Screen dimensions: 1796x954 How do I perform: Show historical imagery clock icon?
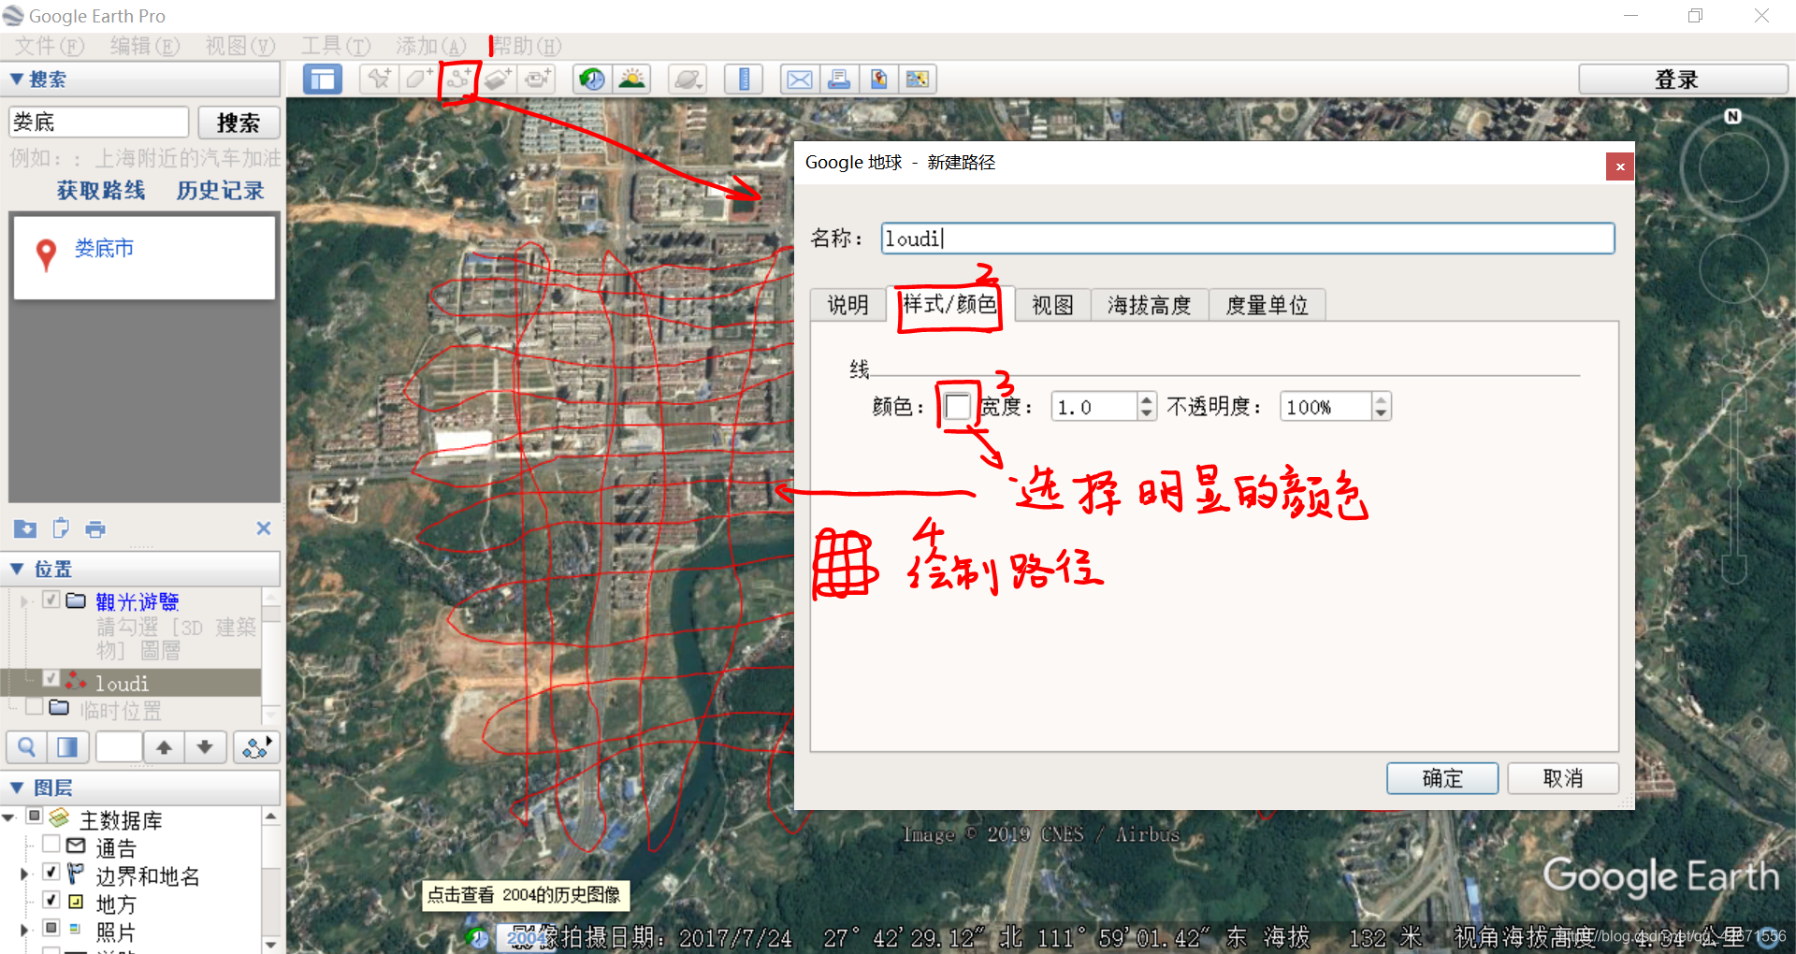pyautogui.click(x=592, y=79)
